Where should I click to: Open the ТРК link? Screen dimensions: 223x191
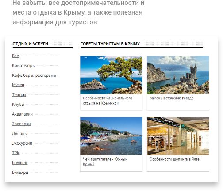tap(16, 153)
